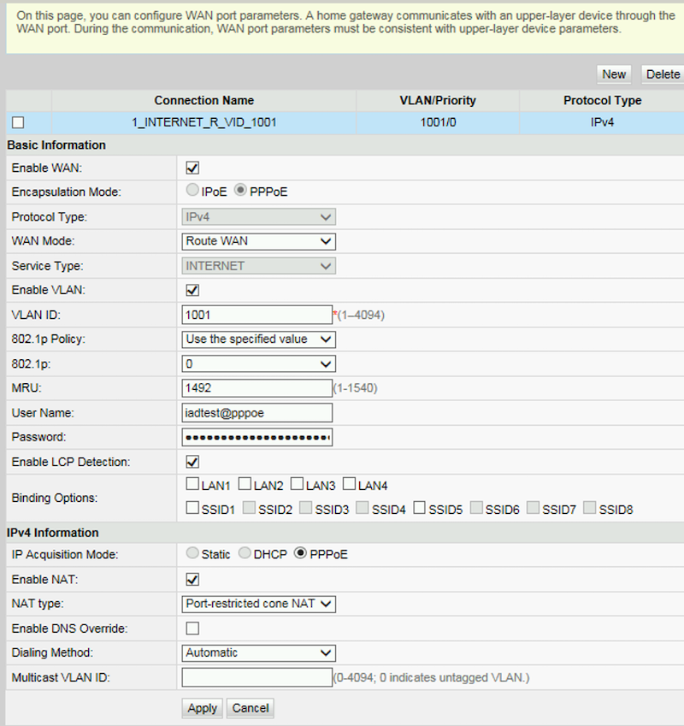Toggle the Enable WAN checkbox

[192, 168]
